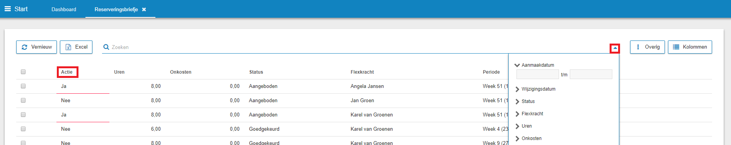Tick the checkbox next to Jan Groen
This screenshot has height=145, width=731.
tap(23, 100)
